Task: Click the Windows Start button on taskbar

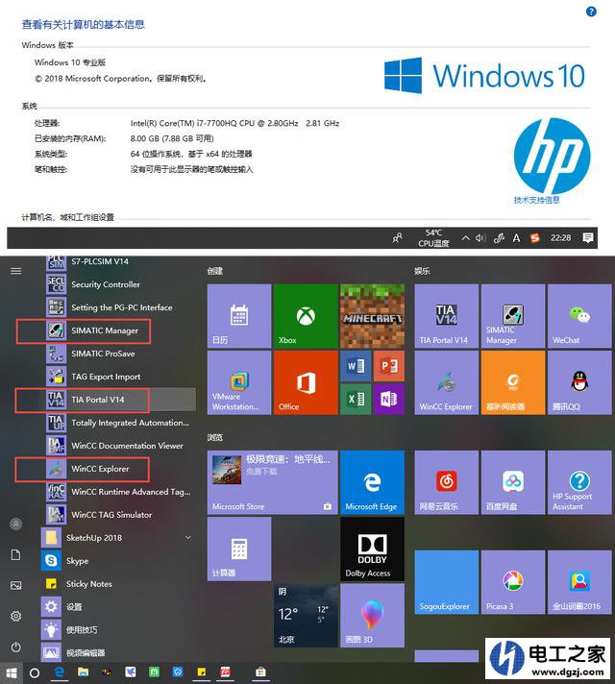Action: [x=12, y=673]
